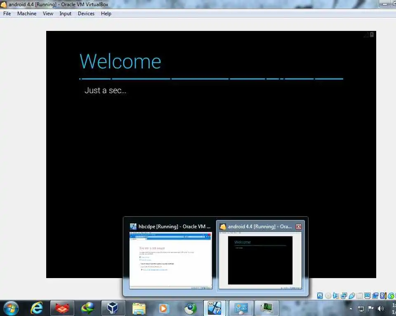Click the green-blue globe browser taskbar icon
The width and height of the screenshot is (396, 316).
[x=190, y=309]
